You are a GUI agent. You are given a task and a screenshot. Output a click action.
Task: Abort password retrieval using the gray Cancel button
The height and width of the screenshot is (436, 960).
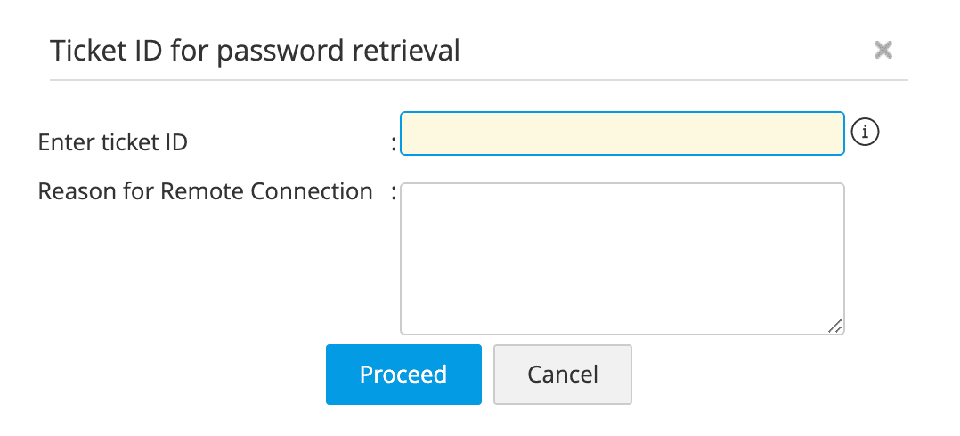click(563, 375)
